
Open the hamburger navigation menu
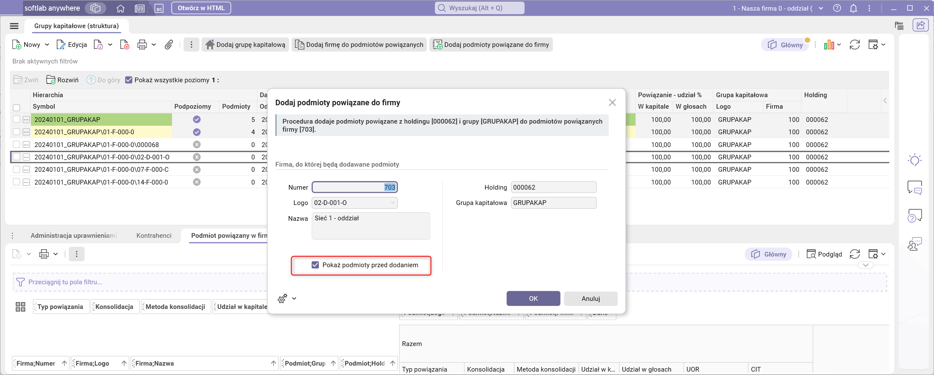click(x=14, y=26)
